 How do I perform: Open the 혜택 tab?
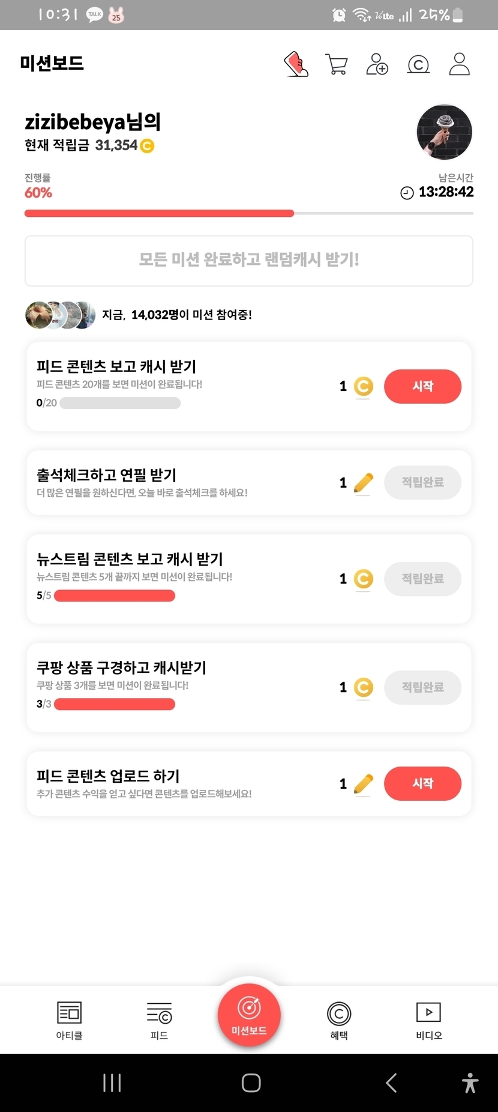pos(339,1019)
